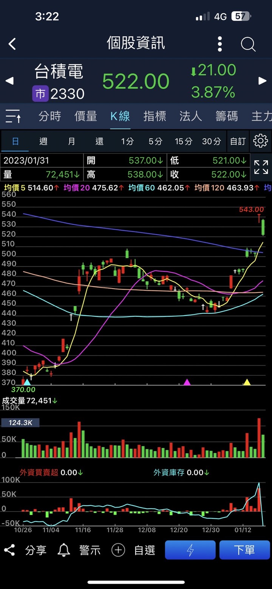Tap the 543.00 high price label
The width and height of the screenshot is (272, 589).
pos(251,209)
